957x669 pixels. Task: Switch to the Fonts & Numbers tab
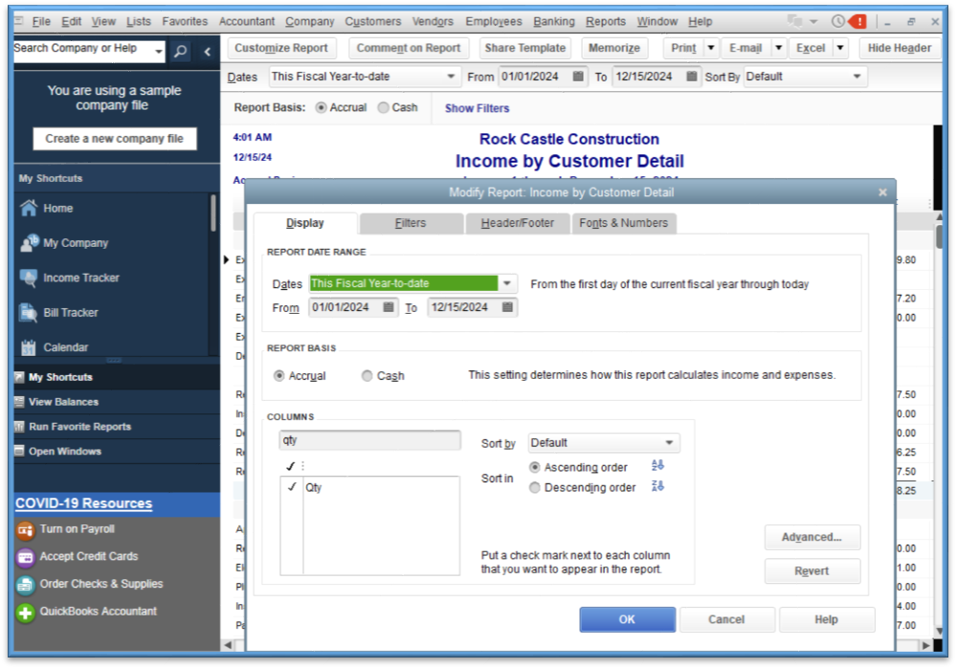(623, 223)
